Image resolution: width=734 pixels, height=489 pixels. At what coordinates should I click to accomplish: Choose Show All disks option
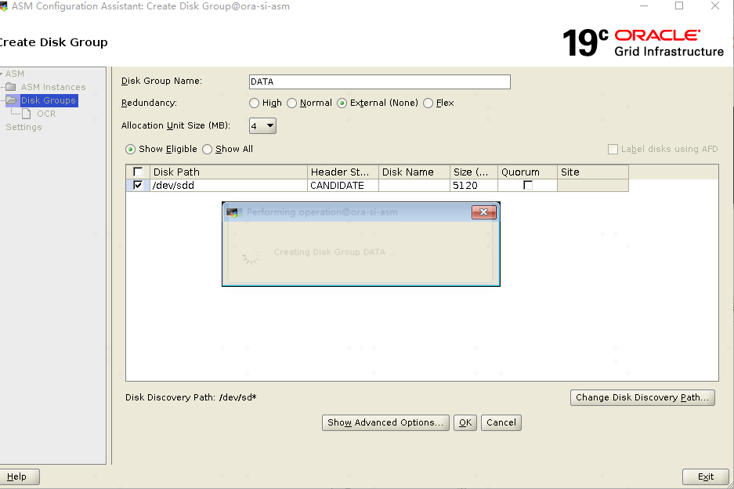click(x=207, y=150)
